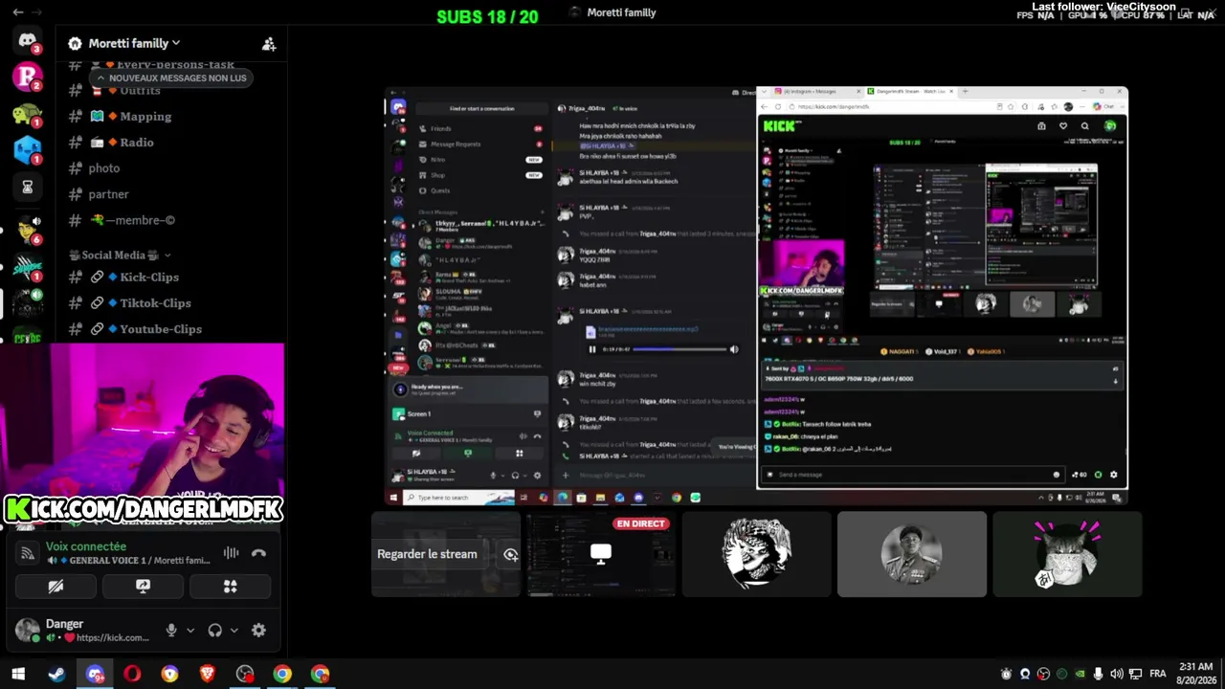Viewport: 1225px width, 689px height.
Task: Open Steam from the taskbar
Action: click(56, 674)
